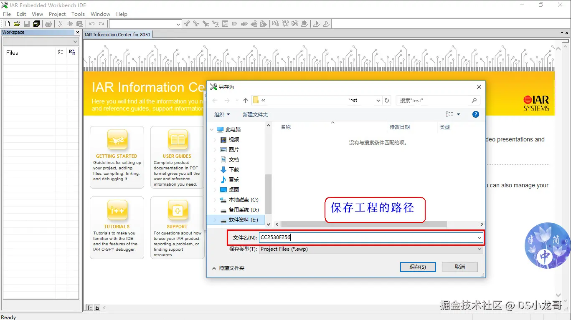The width and height of the screenshot is (571, 320).
Task: Click the Replace toolbar icon
Action: [x=215, y=24]
